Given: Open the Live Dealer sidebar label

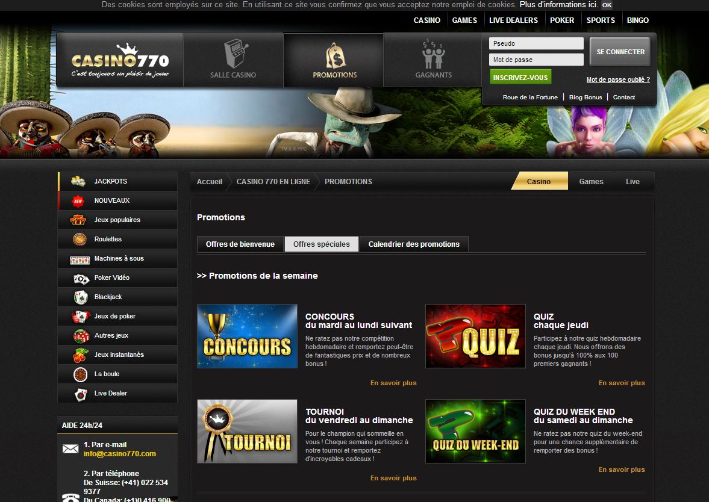Looking at the screenshot, I should click(110, 393).
